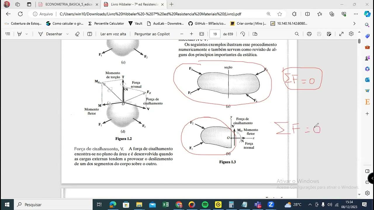Open Excel from the taskbar
This screenshot has width=374, height=210.
click(166, 204)
